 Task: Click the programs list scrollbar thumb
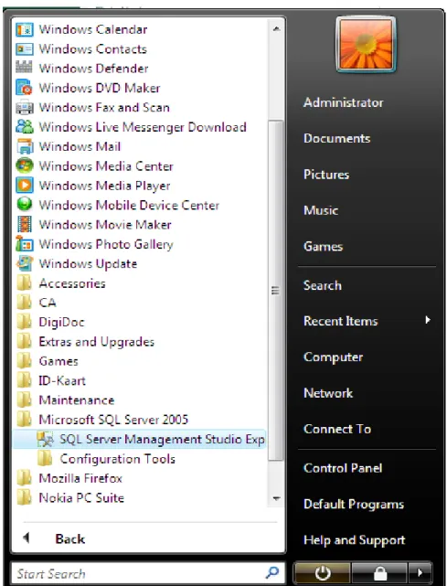click(276, 291)
